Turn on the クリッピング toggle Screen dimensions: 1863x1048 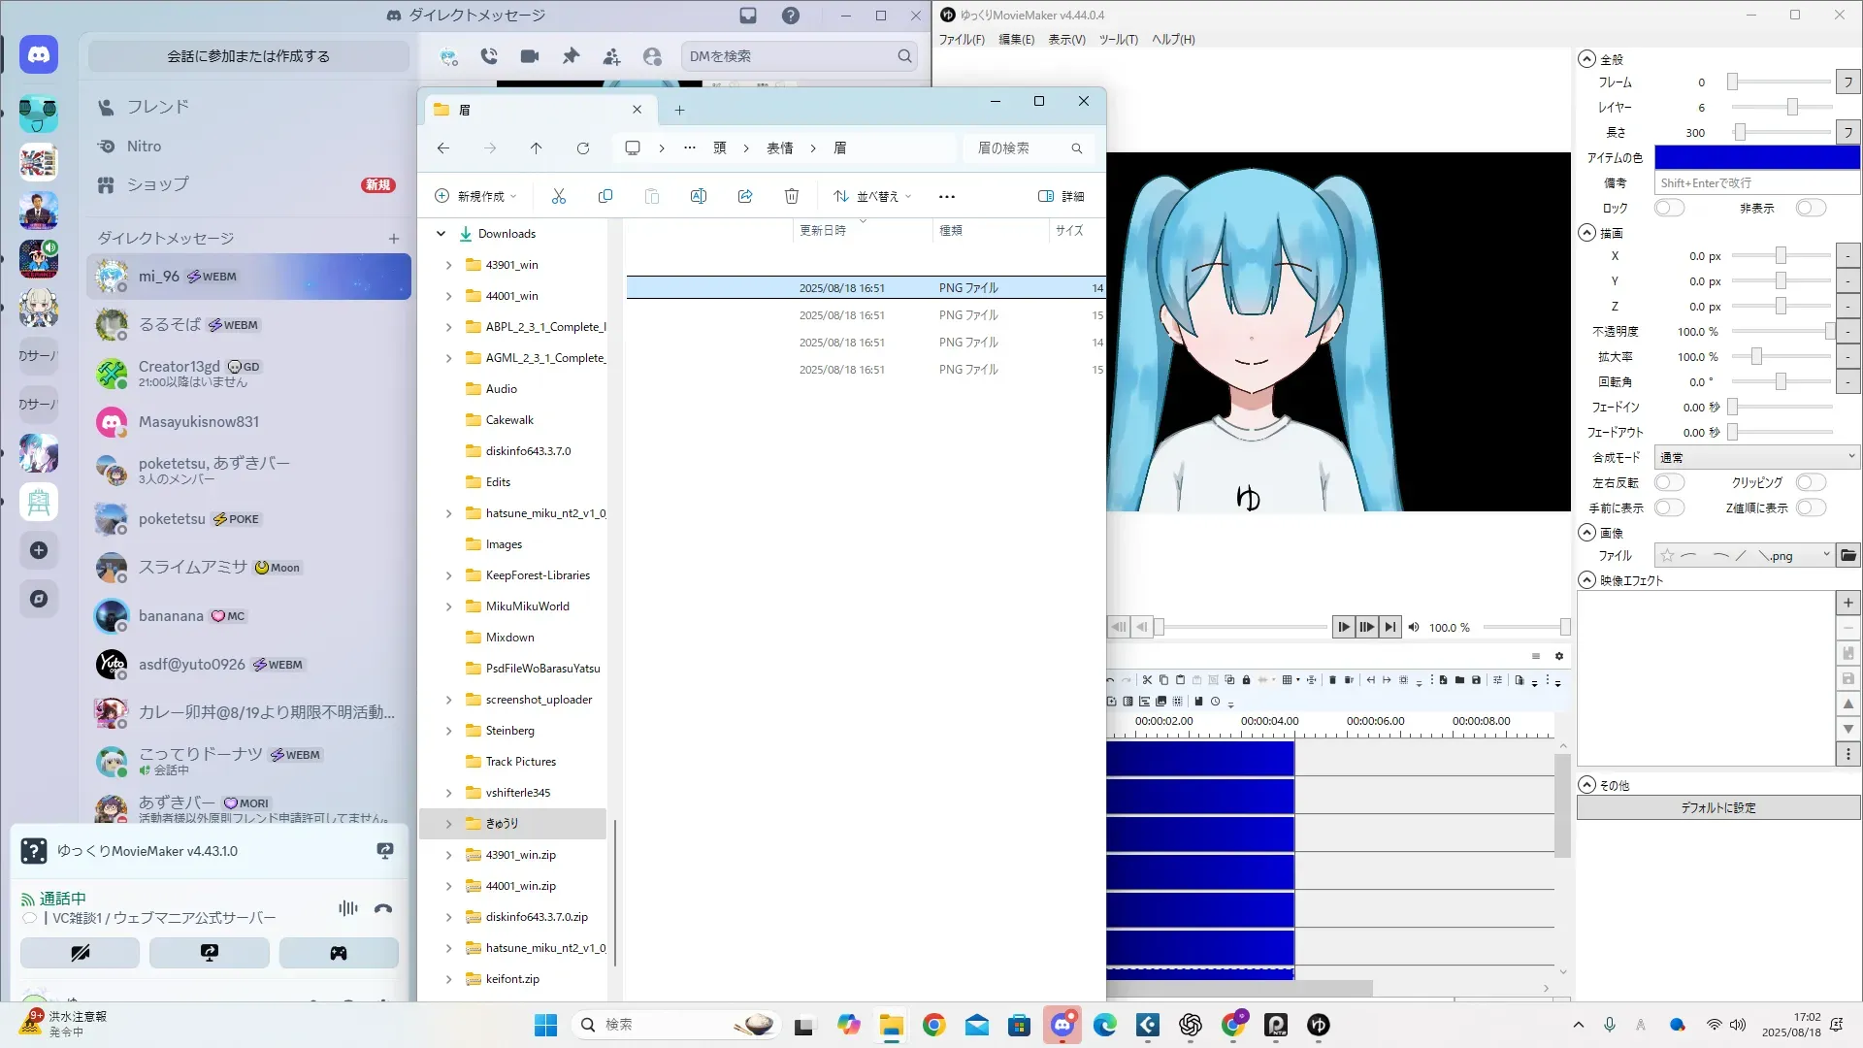1811,482
